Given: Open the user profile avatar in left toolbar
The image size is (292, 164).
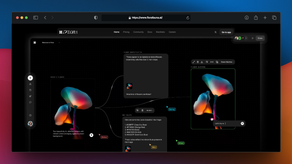Looking at the screenshot, I should point(30,124).
